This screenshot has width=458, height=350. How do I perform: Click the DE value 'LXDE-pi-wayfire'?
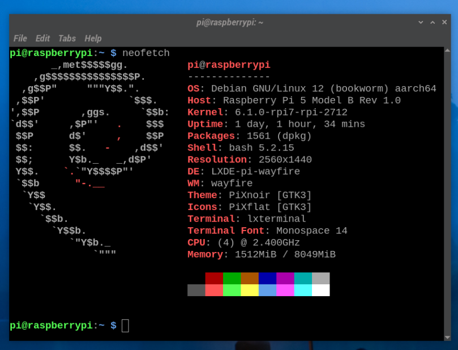click(x=255, y=172)
